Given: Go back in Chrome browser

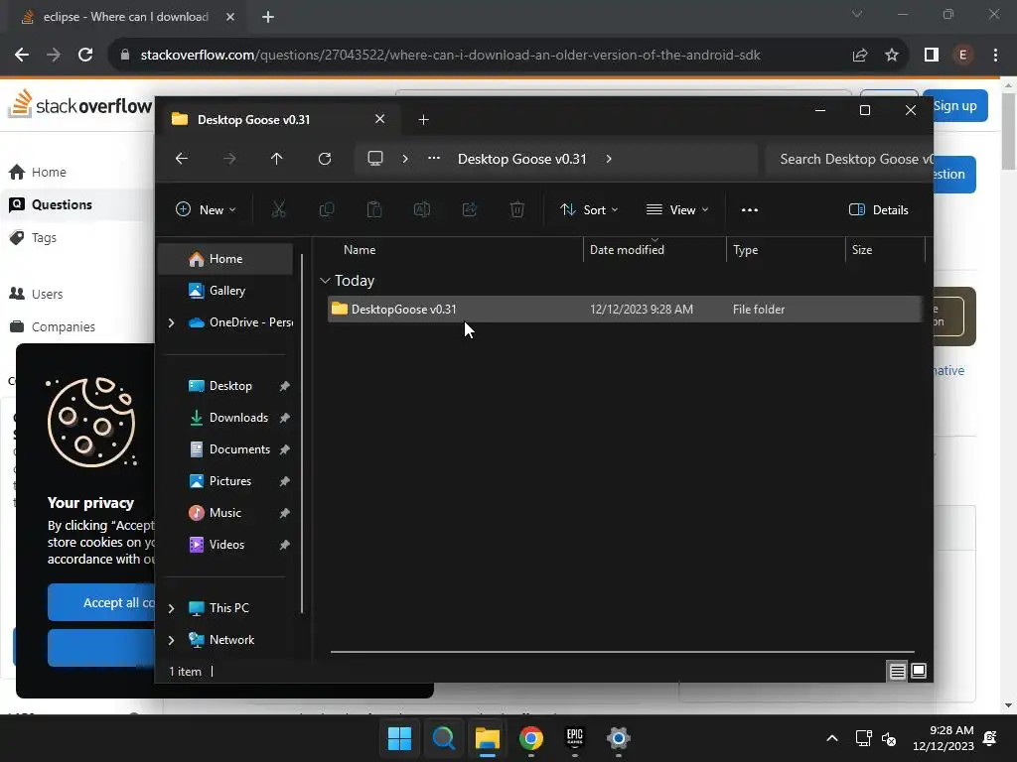Looking at the screenshot, I should pos(22,56).
